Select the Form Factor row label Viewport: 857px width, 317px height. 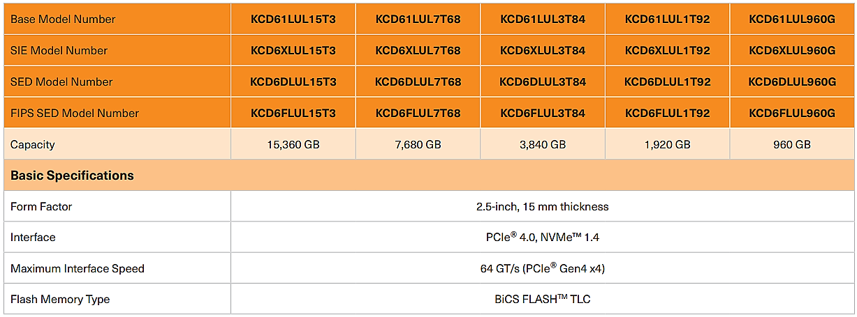(41, 207)
